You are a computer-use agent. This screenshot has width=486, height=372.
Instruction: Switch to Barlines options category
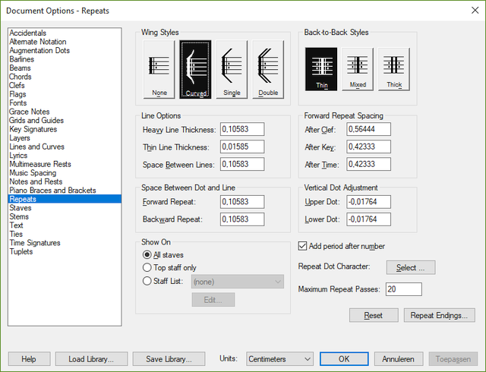[21, 59]
